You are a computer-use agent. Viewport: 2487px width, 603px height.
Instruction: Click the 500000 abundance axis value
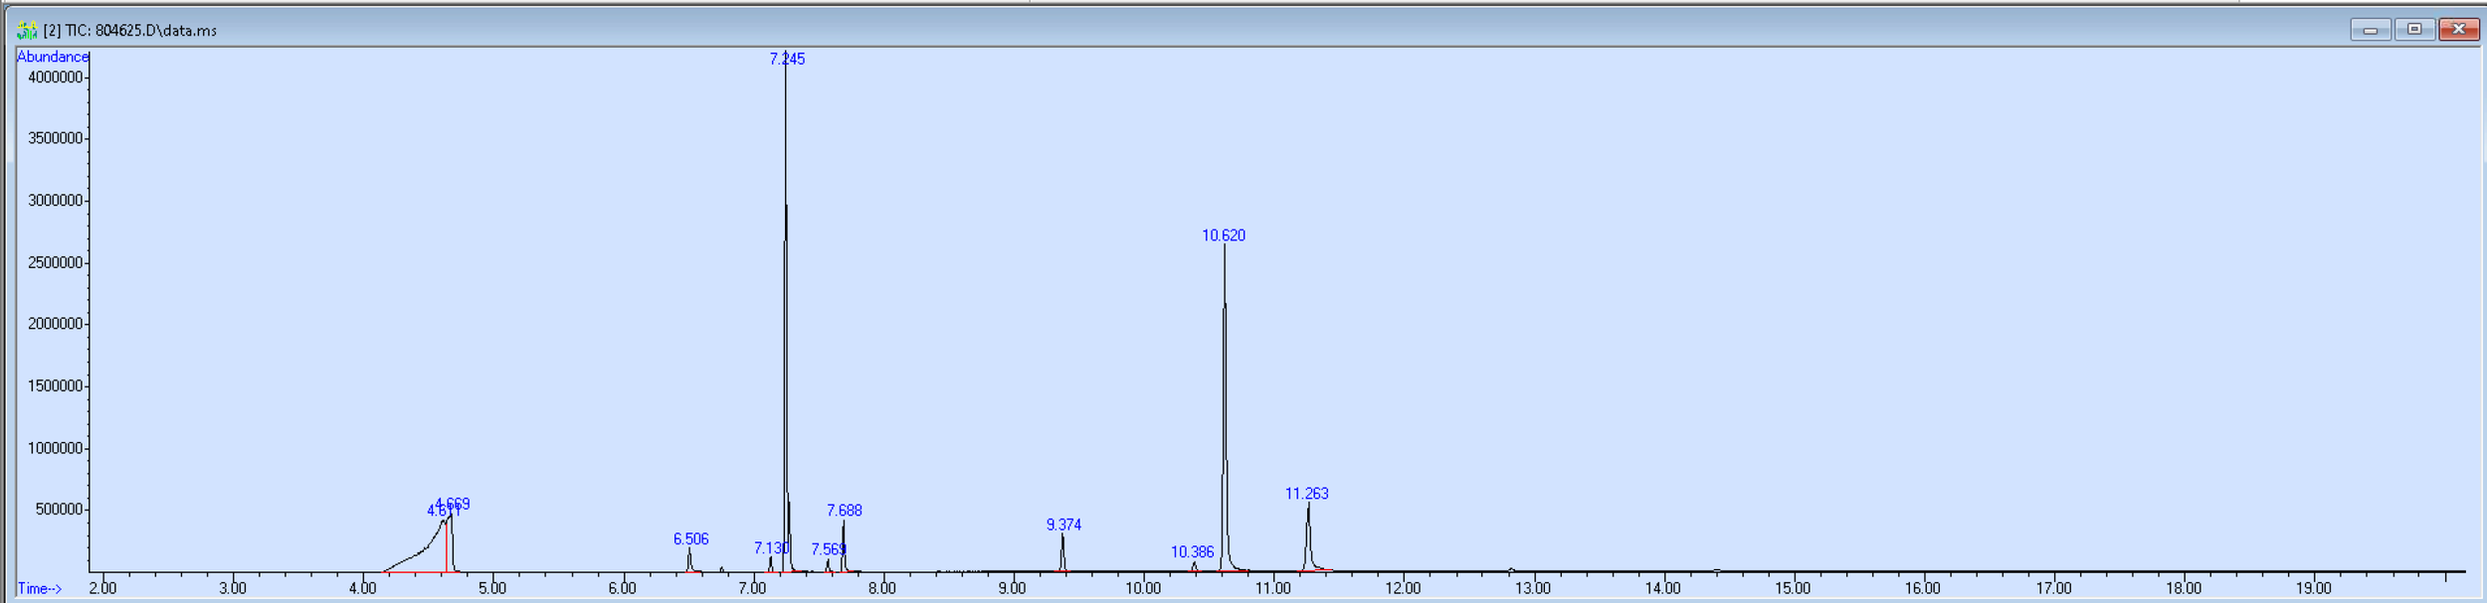click(x=60, y=510)
